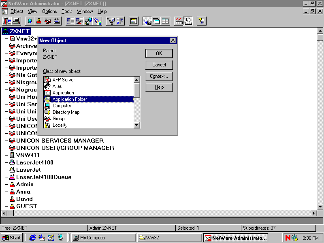The image size is (324, 243).
Task: Select AFP Server in the class list
Action: 89,80
